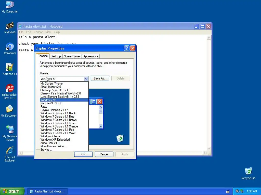Select Windows 7 Colors v1.1 Blue
The image size is (261, 195).
[64, 117]
